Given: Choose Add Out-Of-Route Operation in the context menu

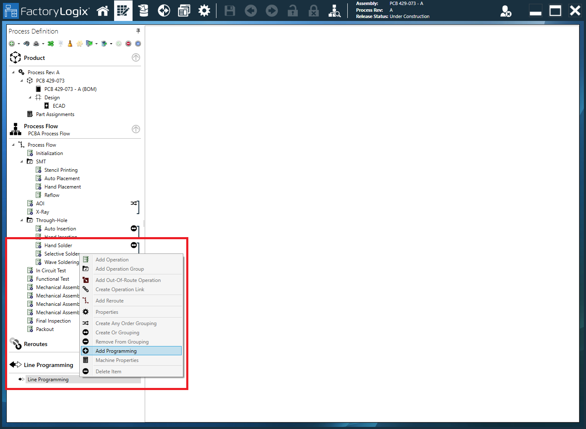Looking at the screenshot, I should (128, 280).
